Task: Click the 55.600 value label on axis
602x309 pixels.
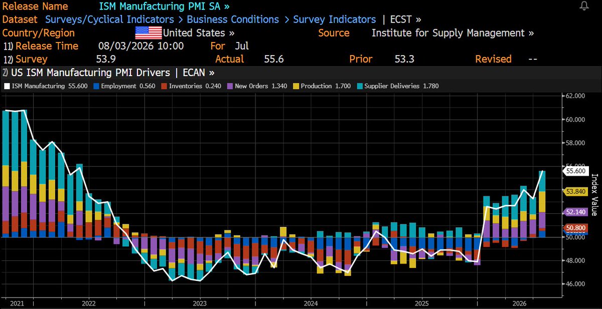Action: click(x=575, y=171)
